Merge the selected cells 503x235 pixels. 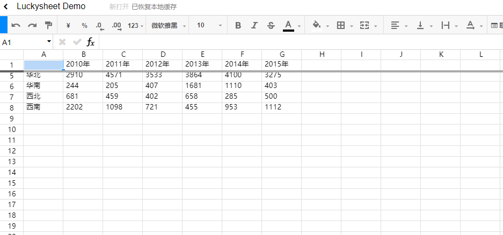(365, 26)
